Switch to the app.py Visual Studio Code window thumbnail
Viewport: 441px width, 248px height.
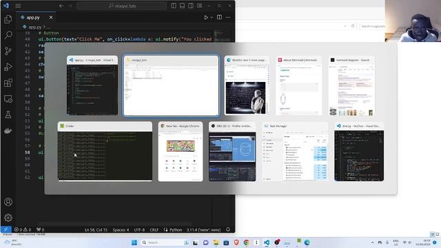[92, 85]
